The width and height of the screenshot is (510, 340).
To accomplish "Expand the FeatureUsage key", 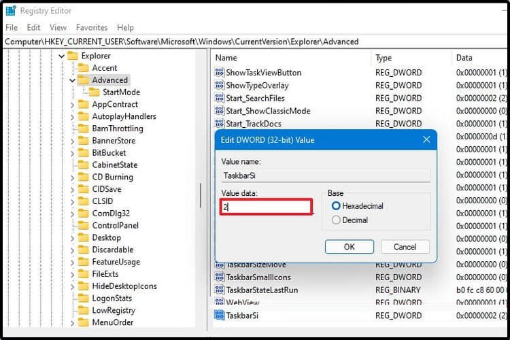I will [x=72, y=262].
